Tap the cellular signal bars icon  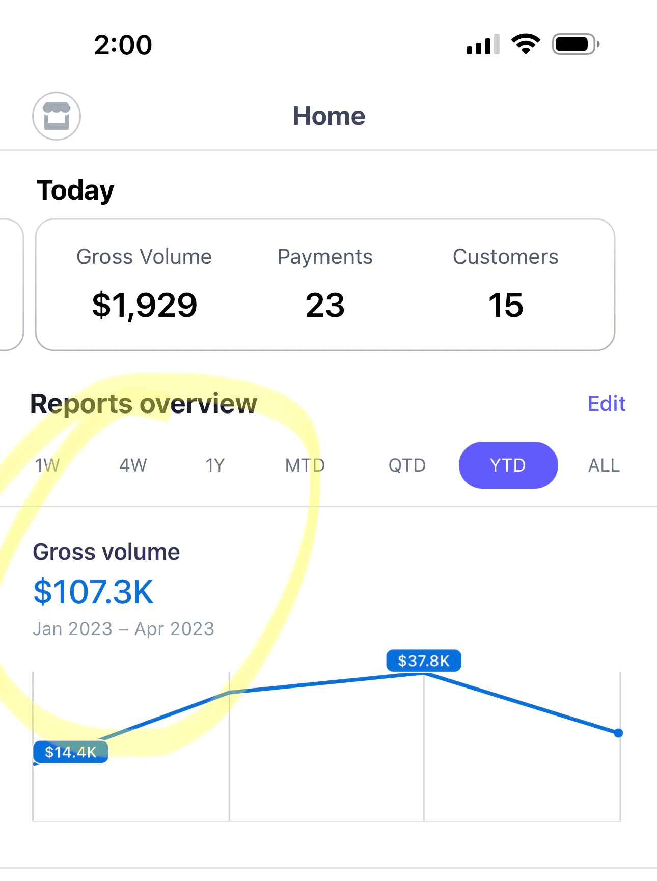(483, 44)
